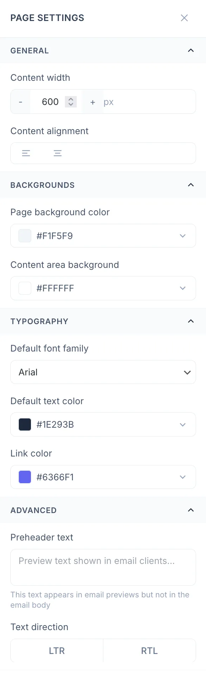The image size is (206, 681).
Task: Collapse the TYPOGRAPHY section chevron
Action: [x=191, y=321]
